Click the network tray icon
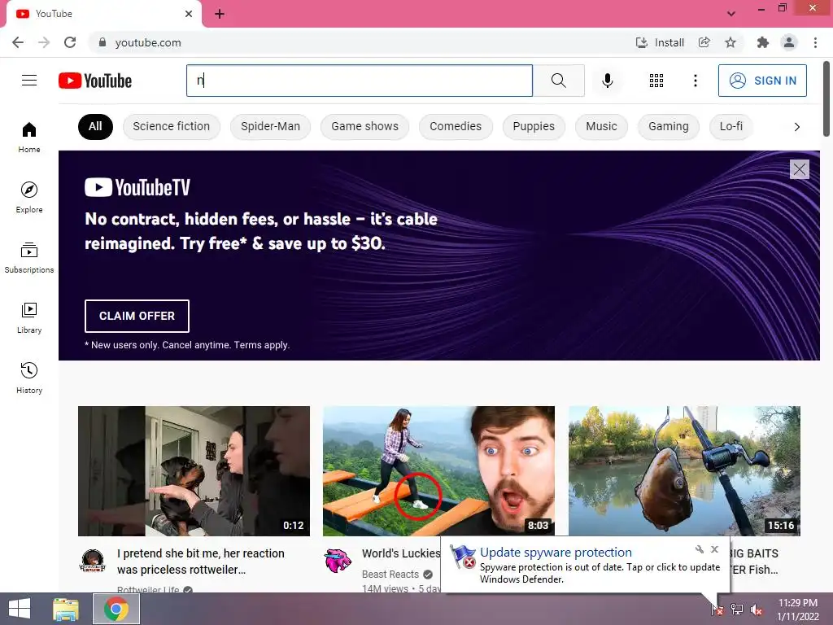Screen dimensions: 833x625 pyautogui.click(x=737, y=610)
